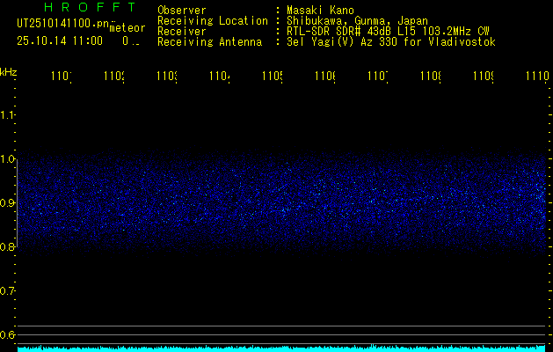
Task: Click the cyan signal level strip at bottom
Action: pyautogui.click(x=281, y=348)
